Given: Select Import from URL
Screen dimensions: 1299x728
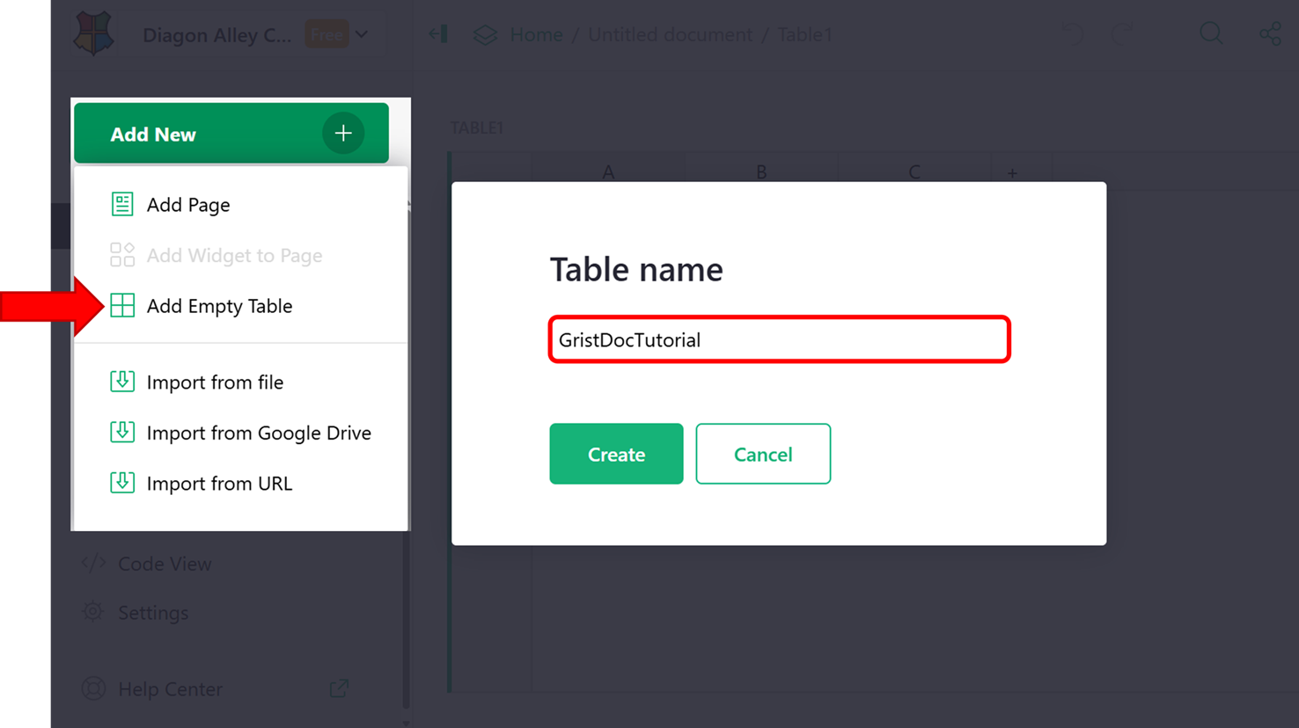Looking at the screenshot, I should coord(122,483).
